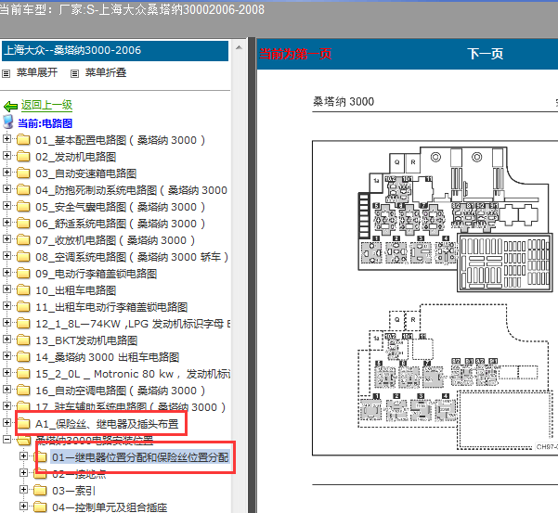Select 12_1_8L—74KW ,LPG tree item
This screenshot has width=558, height=513.
click(133, 324)
